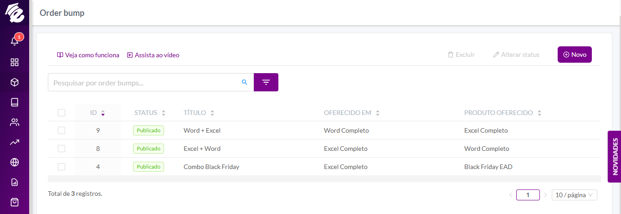Open the users icon in sidebar
The height and width of the screenshot is (214, 621).
point(15,122)
